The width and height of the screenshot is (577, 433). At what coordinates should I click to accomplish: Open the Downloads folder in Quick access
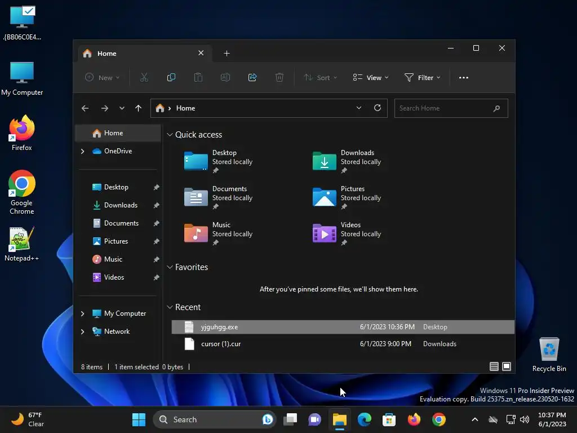point(347,161)
